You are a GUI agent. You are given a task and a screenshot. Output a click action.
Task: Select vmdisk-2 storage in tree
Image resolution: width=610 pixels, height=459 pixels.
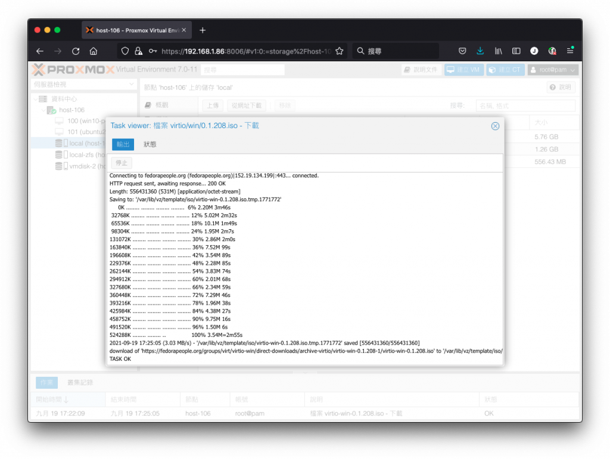(x=80, y=166)
